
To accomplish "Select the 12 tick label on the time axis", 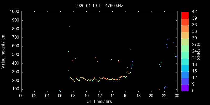I will pyautogui.click(x=99, y=96).
